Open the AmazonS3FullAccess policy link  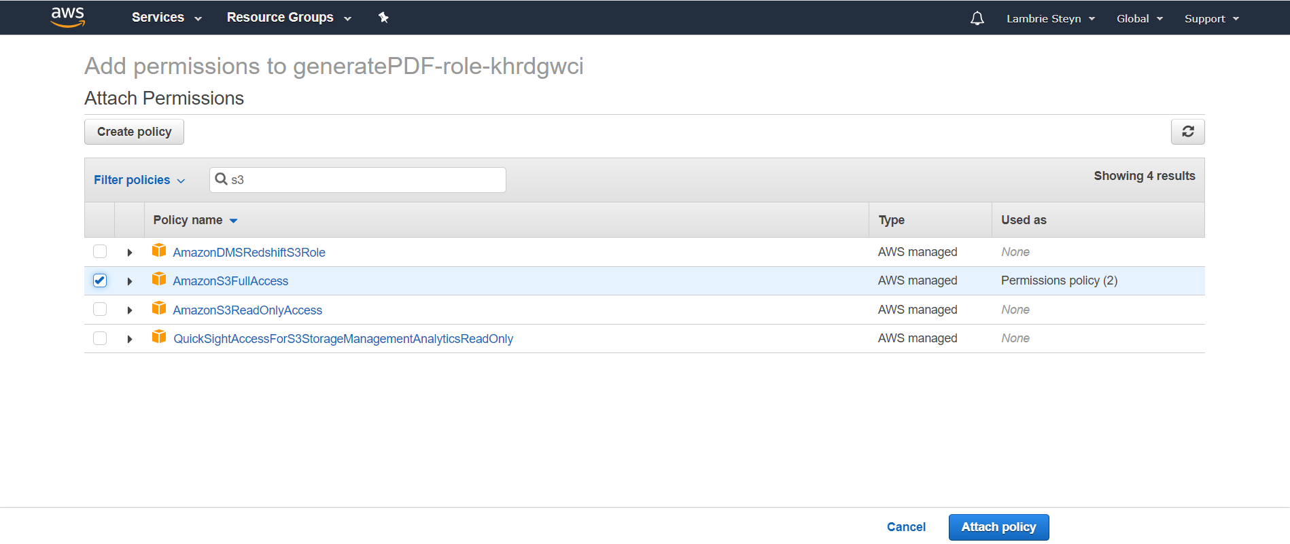click(x=230, y=281)
